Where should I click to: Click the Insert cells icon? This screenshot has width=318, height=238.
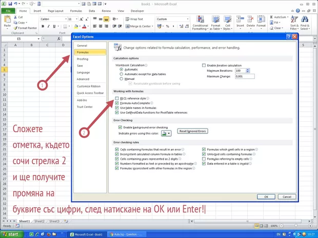[x=241, y=19]
